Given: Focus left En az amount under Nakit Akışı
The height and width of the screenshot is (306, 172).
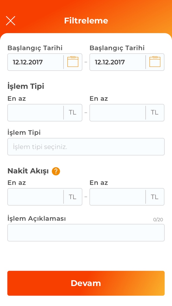Looking at the screenshot, I should [35, 197].
